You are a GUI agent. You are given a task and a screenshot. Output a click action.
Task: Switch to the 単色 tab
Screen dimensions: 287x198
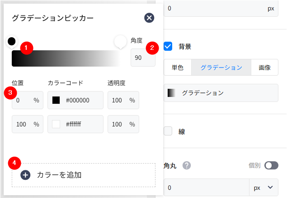tap(178, 68)
